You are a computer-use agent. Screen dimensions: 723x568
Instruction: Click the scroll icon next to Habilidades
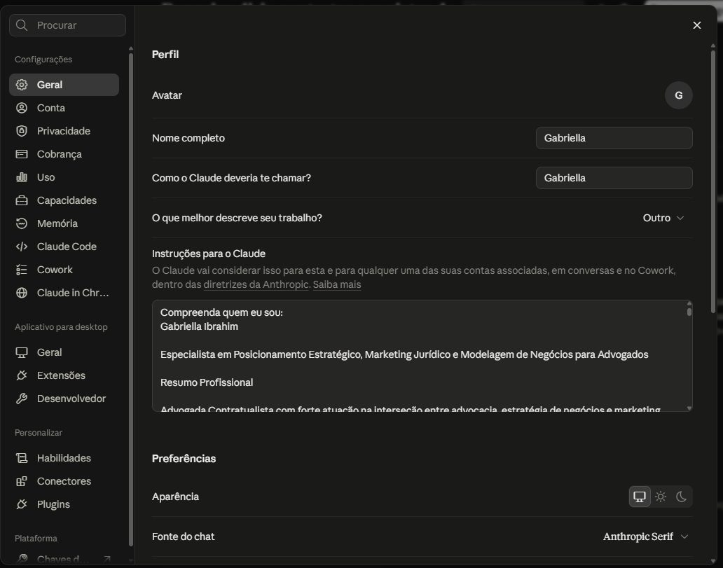click(22, 458)
